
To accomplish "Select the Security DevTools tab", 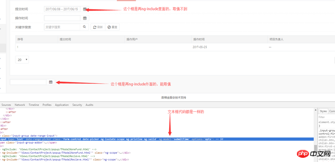I will 77,105.
